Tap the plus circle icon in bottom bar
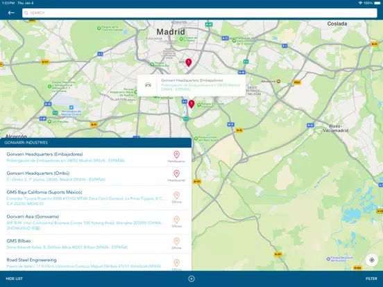This screenshot has height=287, width=383. 191,279
